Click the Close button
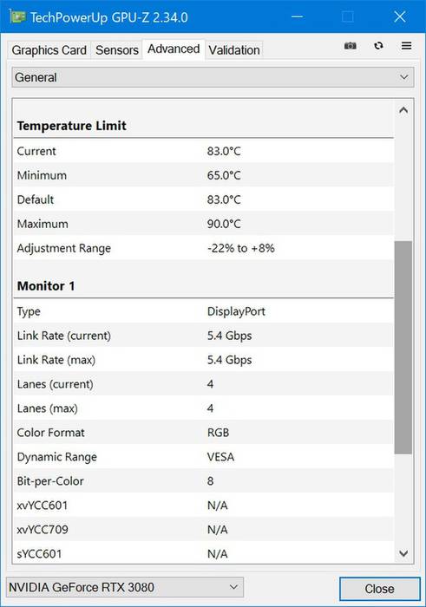Image resolution: width=426 pixels, height=607 pixels. pos(379,589)
